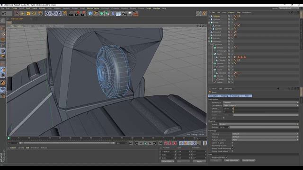Open the Mitering dropdown

click(265, 134)
